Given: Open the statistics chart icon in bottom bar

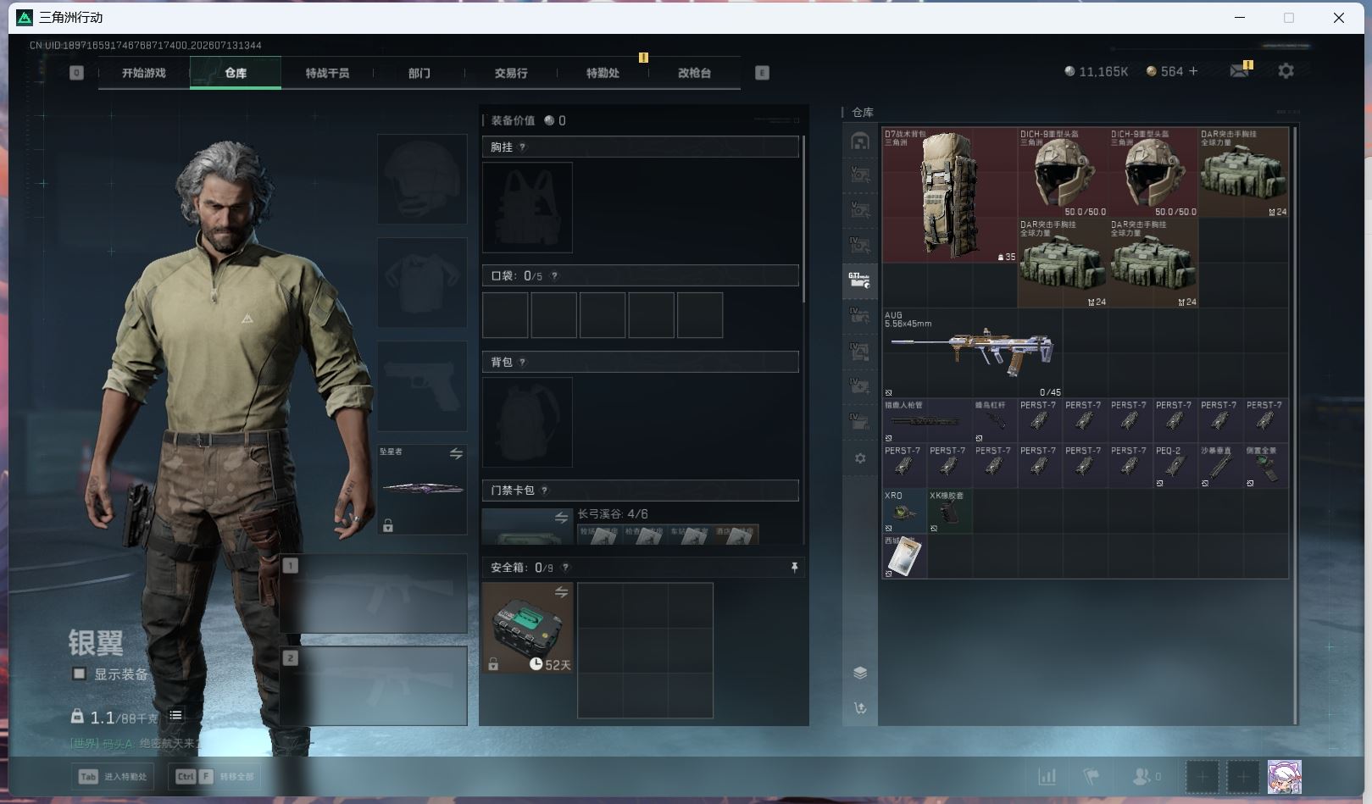Looking at the screenshot, I should [1047, 776].
